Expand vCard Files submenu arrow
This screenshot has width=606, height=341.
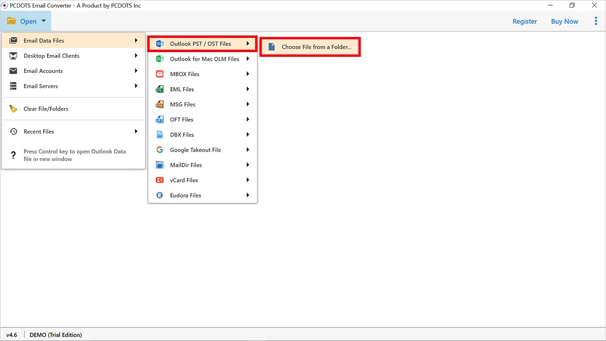click(248, 180)
